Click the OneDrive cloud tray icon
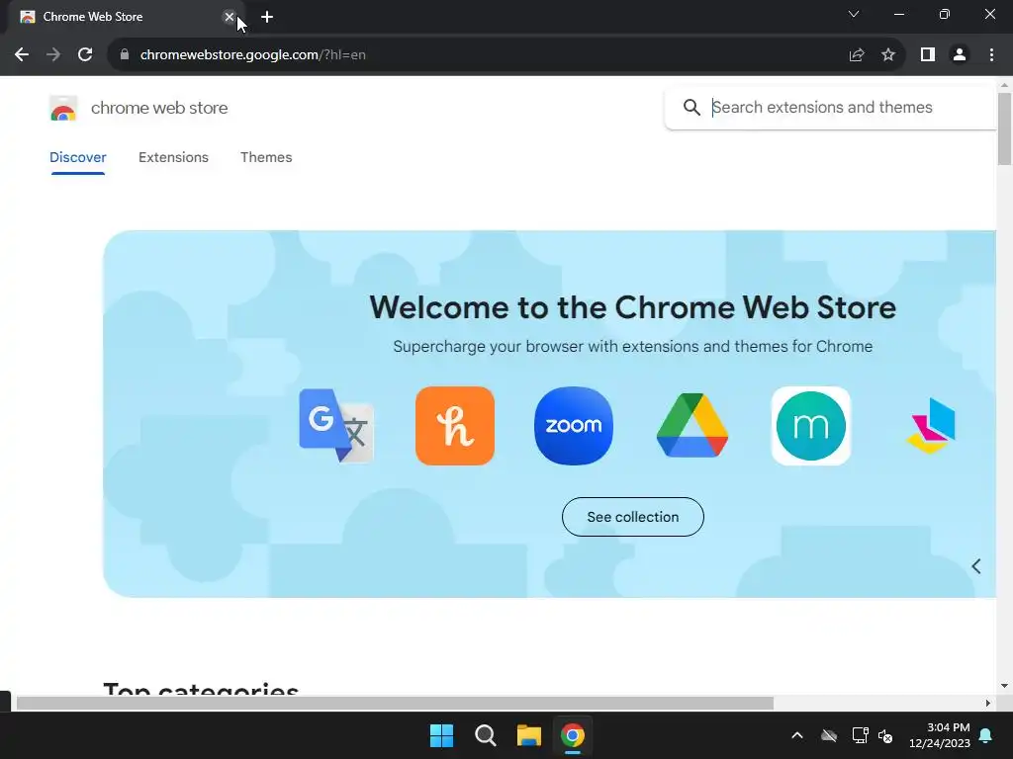This screenshot has width=1013, height=759. point(829,735)
